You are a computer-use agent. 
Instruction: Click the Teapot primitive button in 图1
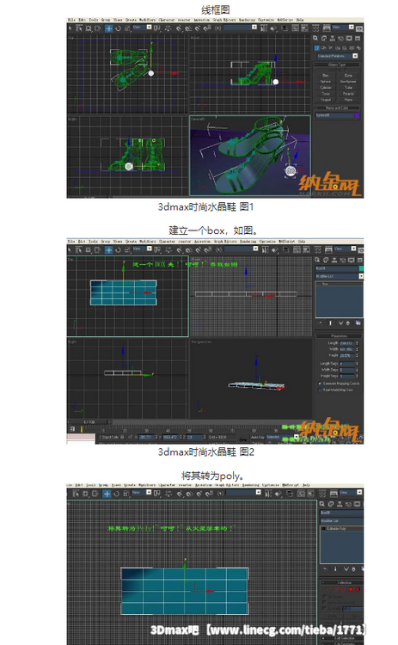tap(326, 100)
